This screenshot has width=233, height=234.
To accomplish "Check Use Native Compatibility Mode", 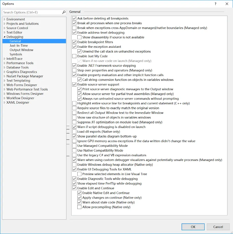I will coord(74,150).
